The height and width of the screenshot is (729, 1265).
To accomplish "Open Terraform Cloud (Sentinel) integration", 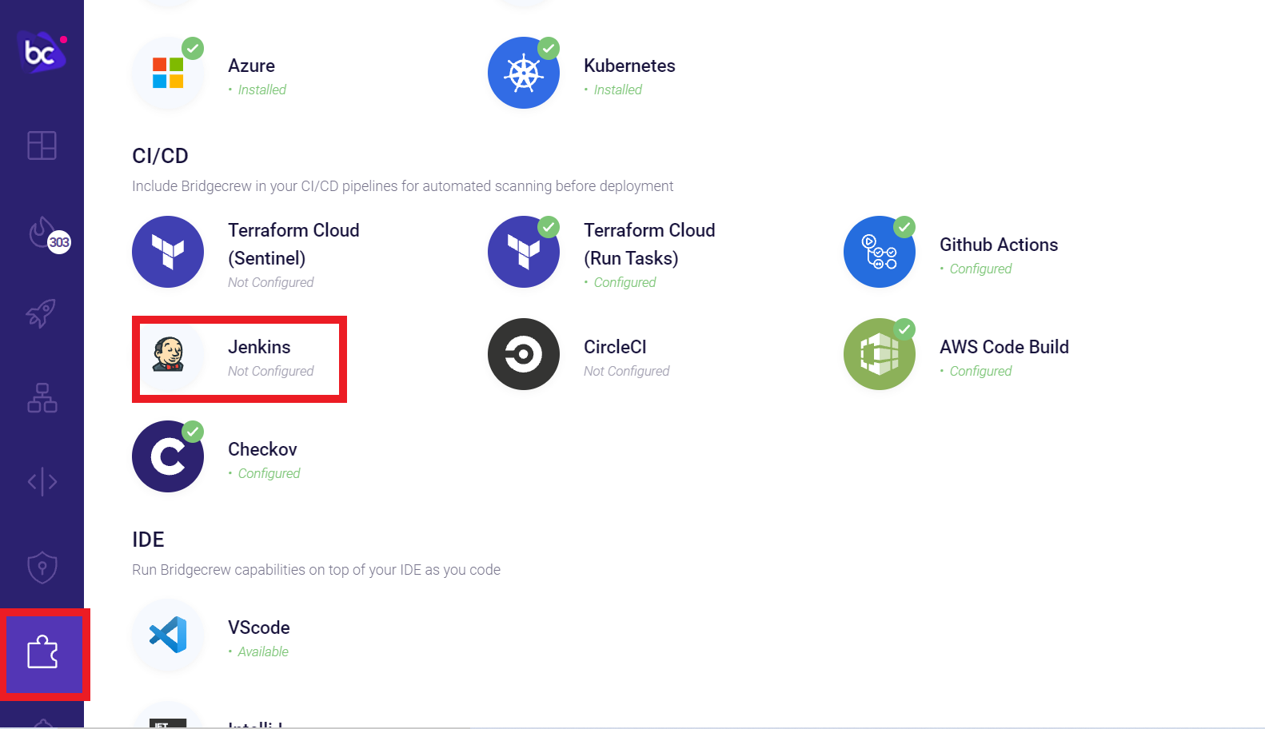I will pos(293,244).
